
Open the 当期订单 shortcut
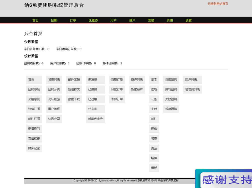117,79
